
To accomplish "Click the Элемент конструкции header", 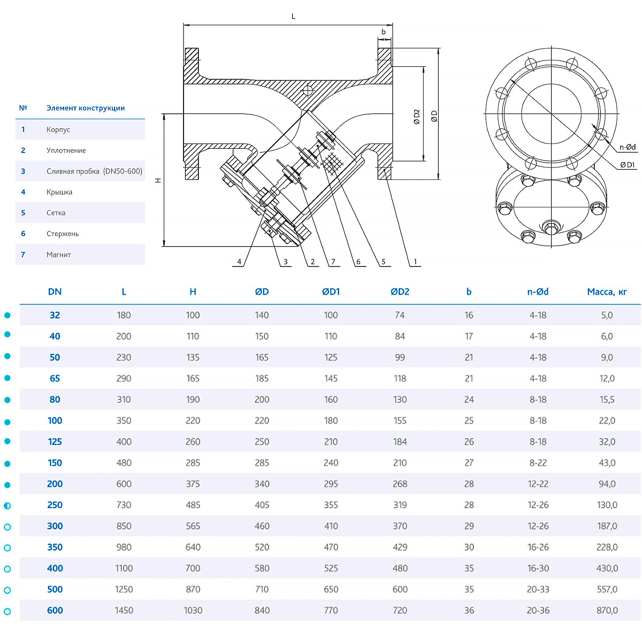I will 86,108.
